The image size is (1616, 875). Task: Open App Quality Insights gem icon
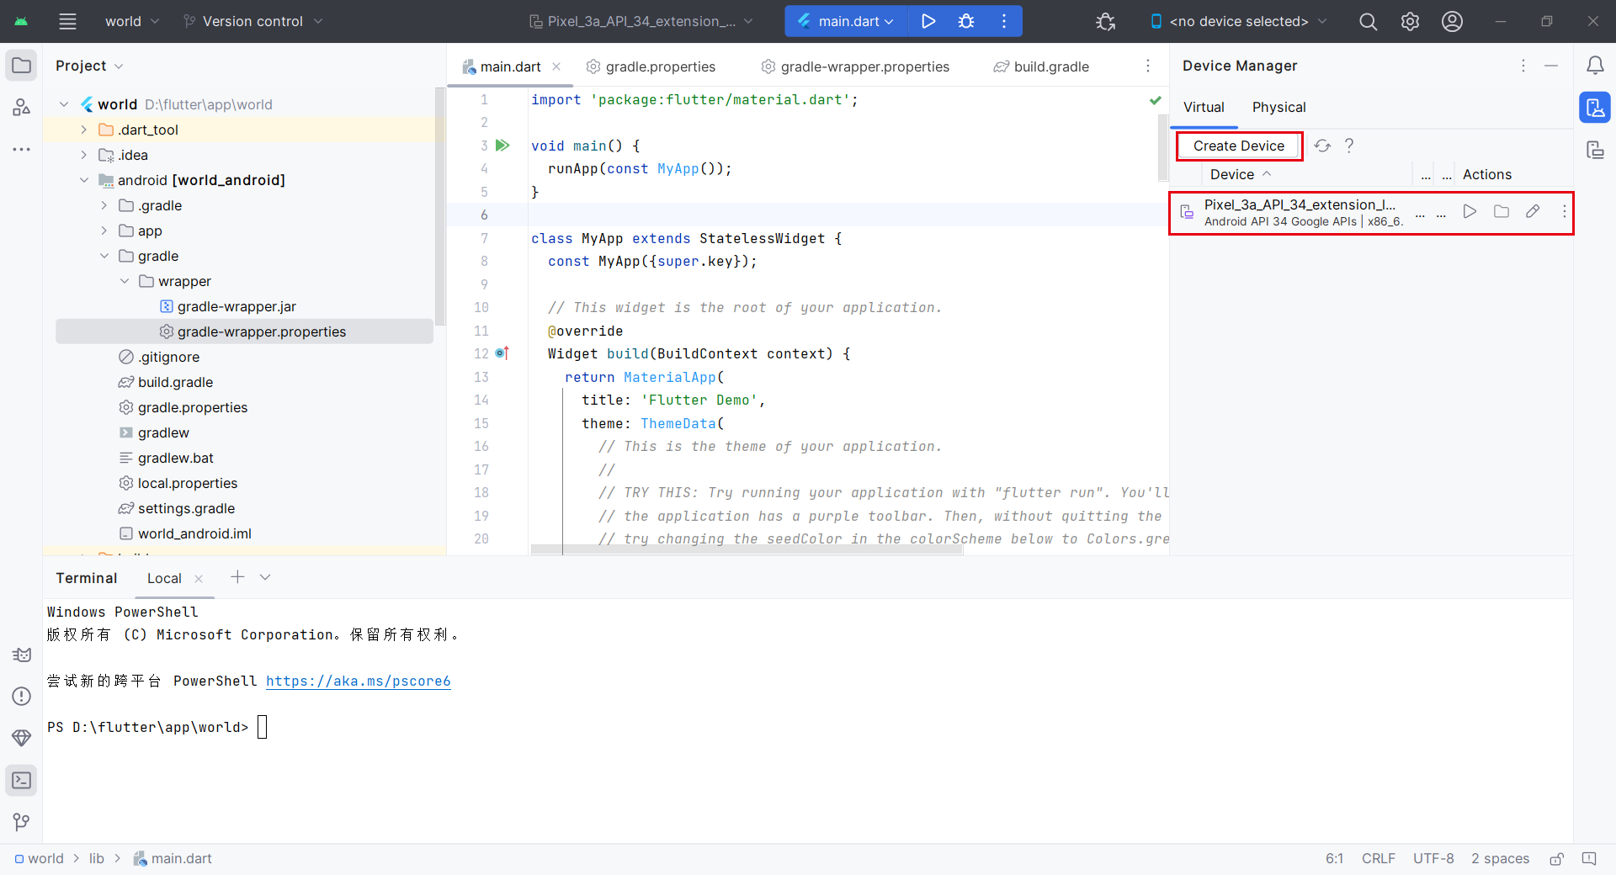[22, 738]
